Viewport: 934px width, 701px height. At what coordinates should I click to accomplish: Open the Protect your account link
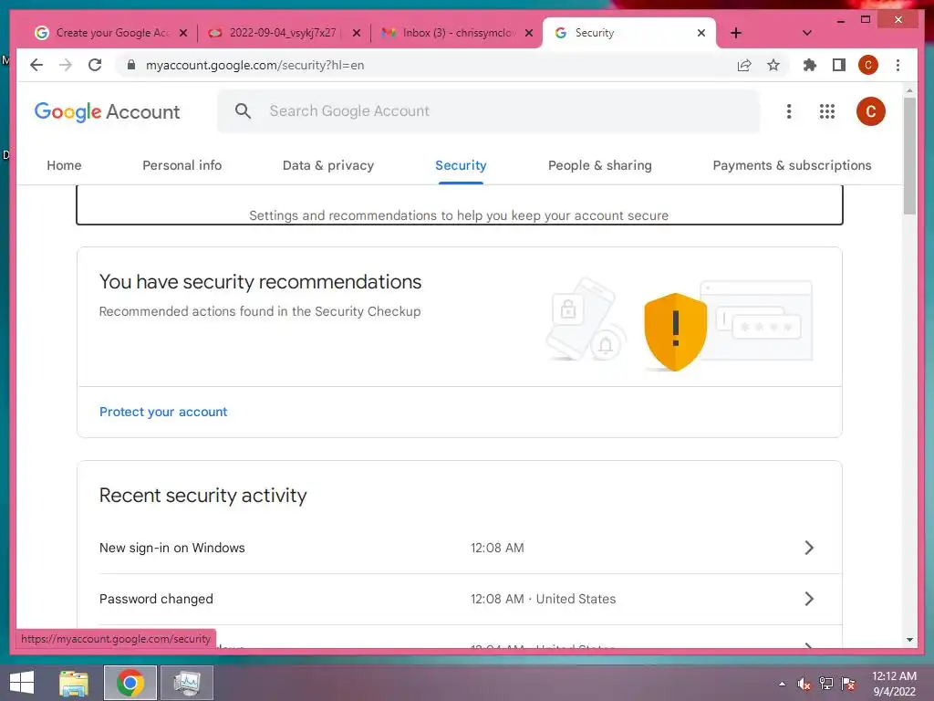[163, 412]
